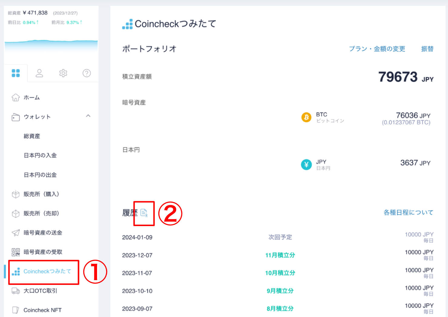Click the dashboard grid icon tab
This screenshot has width=448, height=317.
tap(16, 73)
